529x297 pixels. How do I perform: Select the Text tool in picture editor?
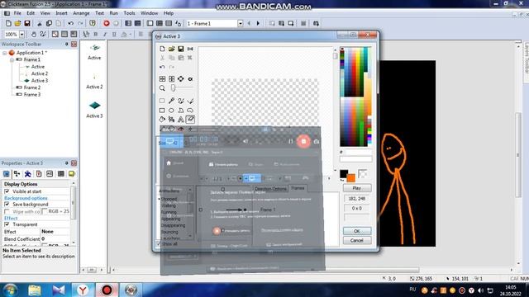181,119
